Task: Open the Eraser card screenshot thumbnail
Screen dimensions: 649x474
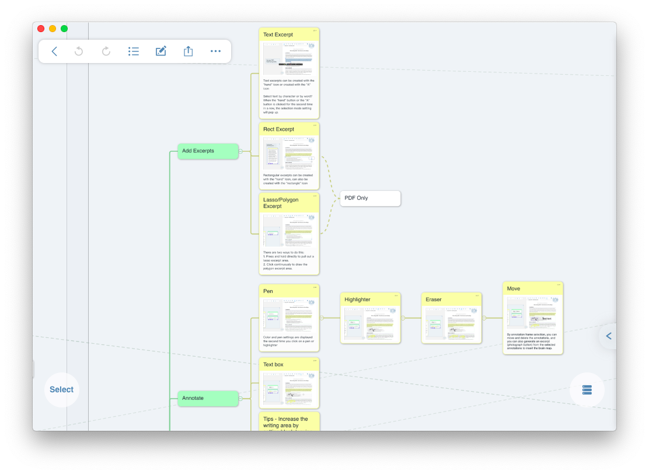Action: coord(451,323)
